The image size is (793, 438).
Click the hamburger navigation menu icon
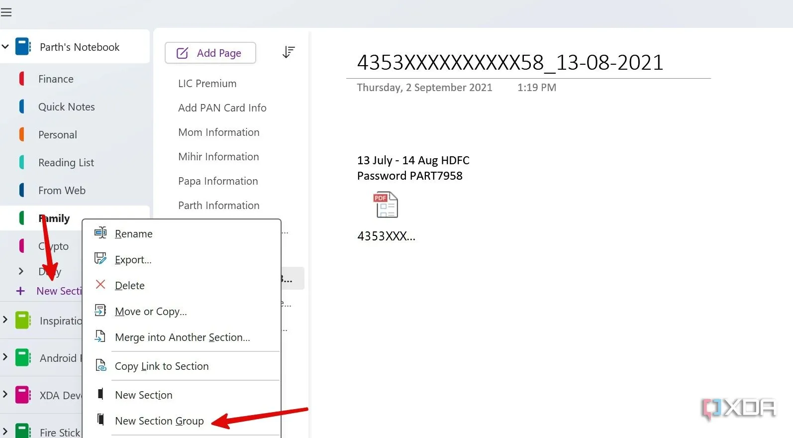coord(6,12)
